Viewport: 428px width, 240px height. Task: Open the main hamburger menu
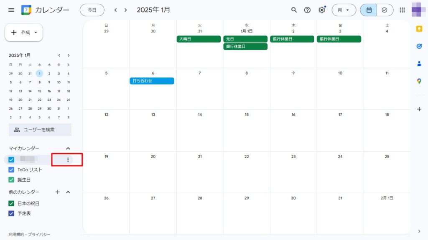[x=11, y=10]
